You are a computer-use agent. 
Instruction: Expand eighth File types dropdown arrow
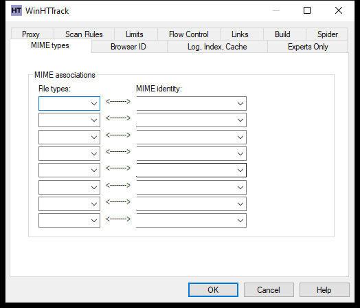(x=94, y=221)
